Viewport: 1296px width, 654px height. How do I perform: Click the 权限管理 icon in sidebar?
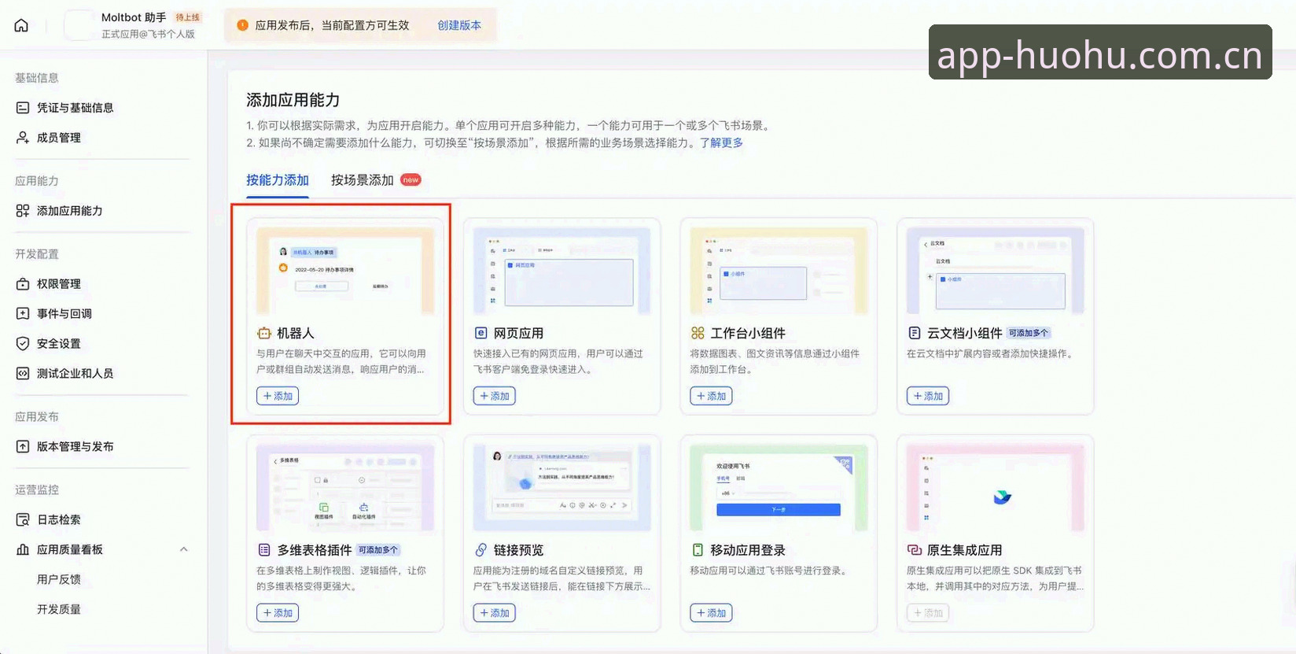23,284
